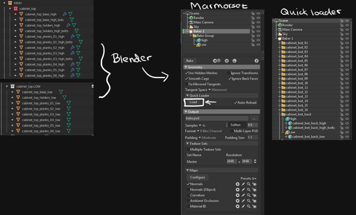The image size is (356, 215).
Task: Click the Bake button
Action: [190, 61]
